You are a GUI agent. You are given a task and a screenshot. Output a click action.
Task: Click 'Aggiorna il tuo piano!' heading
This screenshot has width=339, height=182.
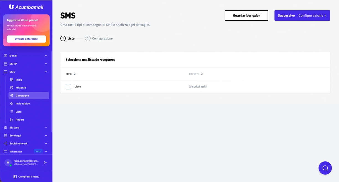tap(22, 20)
